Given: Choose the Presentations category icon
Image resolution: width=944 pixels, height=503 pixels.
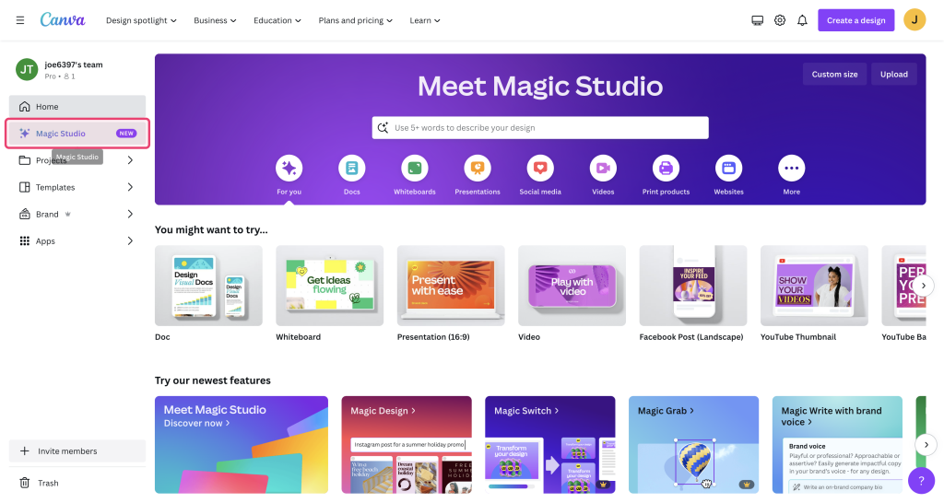Looking at the screenshot, I should click(477, 169).
